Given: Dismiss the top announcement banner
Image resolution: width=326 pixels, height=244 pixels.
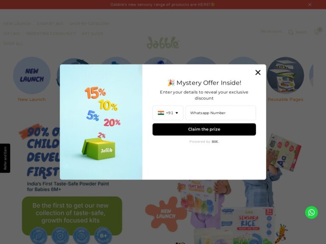Looking at the screenshot, I should [310, 5].
